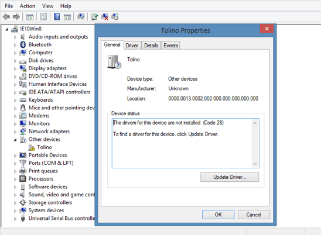
Task: Click the Bluetooth icon in the tree
Action: pyautogui.click(x=23, y=44)
